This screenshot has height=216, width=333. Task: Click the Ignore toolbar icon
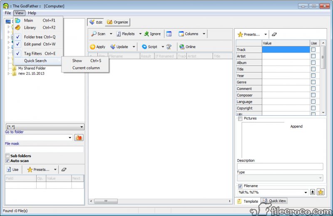(147, 34)
